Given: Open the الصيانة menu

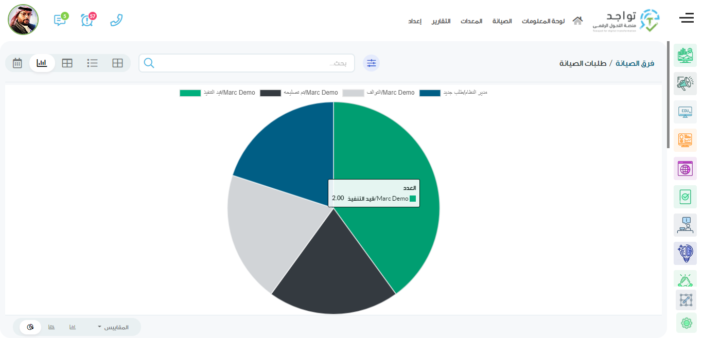Looking at the screenshot, I should (502, 21).
